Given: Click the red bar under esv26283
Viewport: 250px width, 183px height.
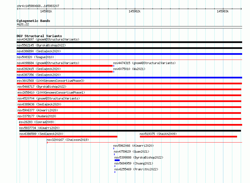Looking at the screenshot, I should 131,125.
